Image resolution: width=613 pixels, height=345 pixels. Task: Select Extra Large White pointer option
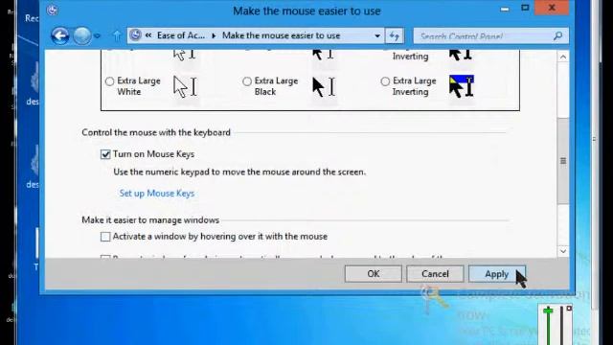click(x=109, y=81)
